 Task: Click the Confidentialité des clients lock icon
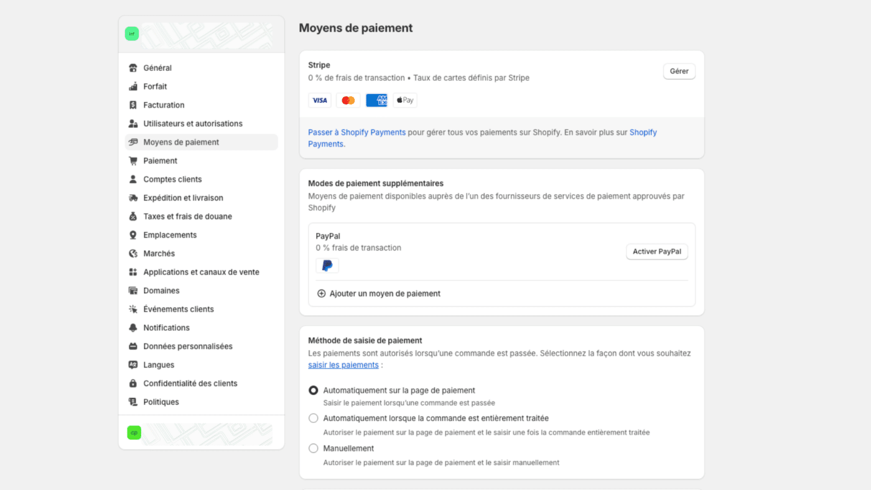(133, 384)
